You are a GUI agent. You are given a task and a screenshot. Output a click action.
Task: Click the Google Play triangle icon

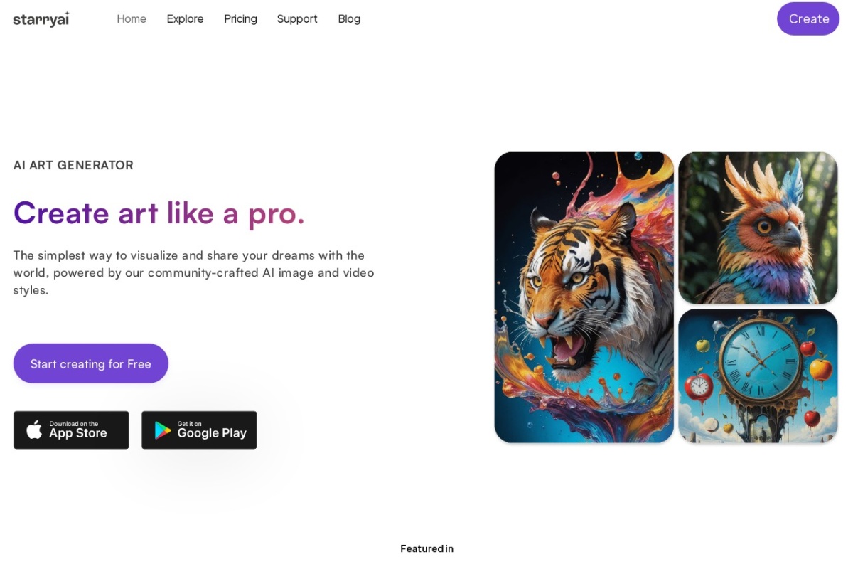[x=163, y=430]
